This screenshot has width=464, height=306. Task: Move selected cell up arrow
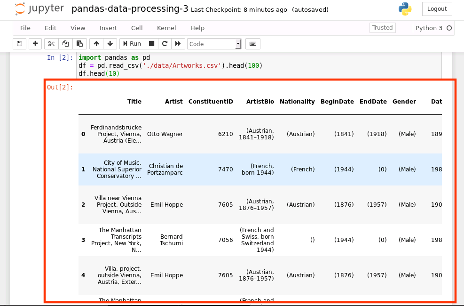[x=96, y=44]
